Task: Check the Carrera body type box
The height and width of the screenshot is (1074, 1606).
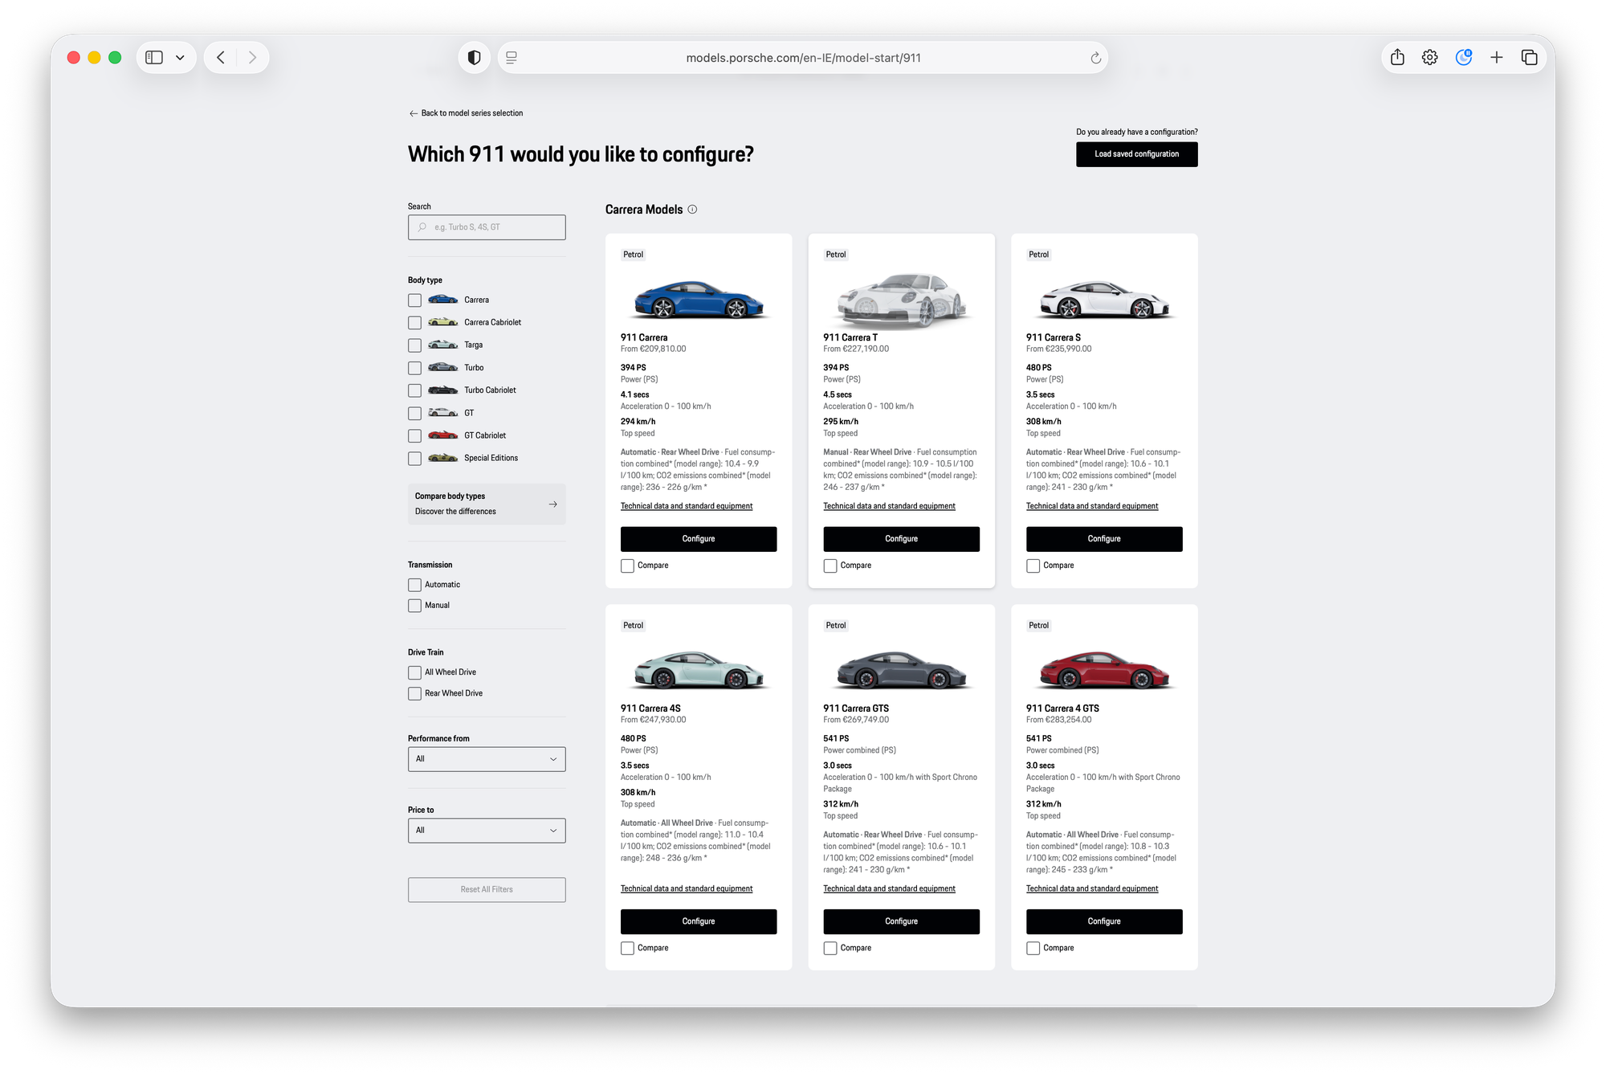Action: pos(414,300)
